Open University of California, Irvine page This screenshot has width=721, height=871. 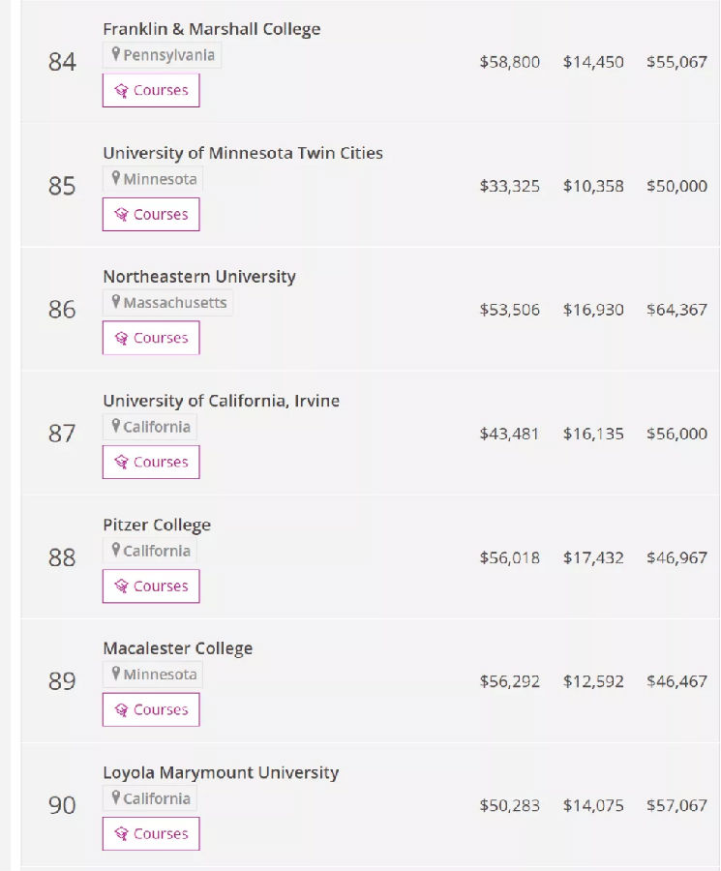pyautogui.click(x=221, y=401)
